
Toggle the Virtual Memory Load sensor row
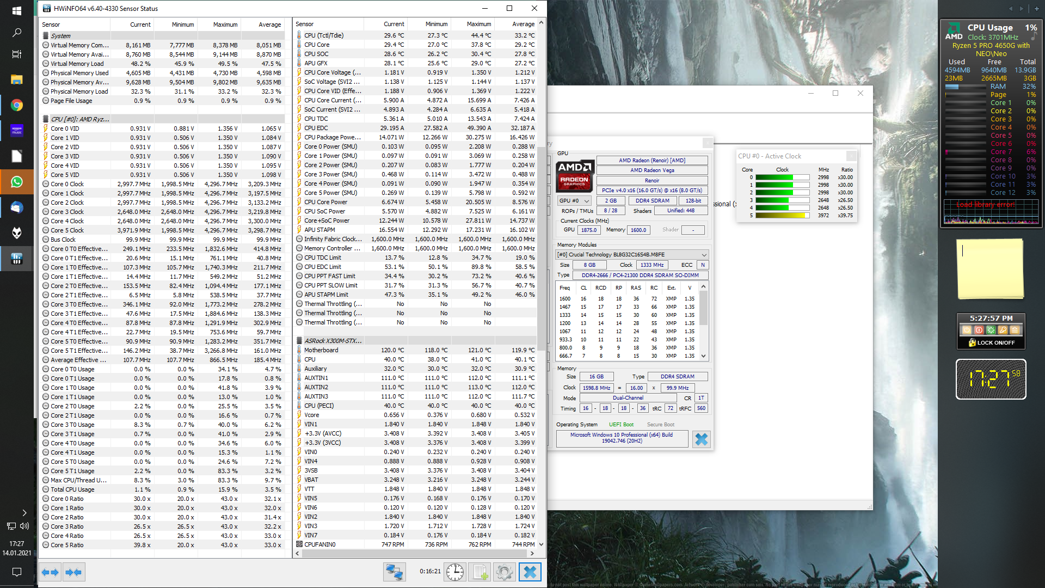77,64
